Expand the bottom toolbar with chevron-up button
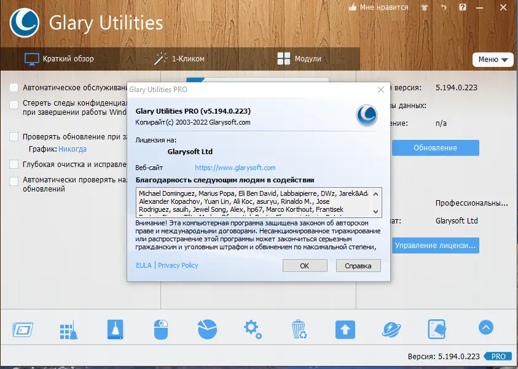 (x=485, y=327)
